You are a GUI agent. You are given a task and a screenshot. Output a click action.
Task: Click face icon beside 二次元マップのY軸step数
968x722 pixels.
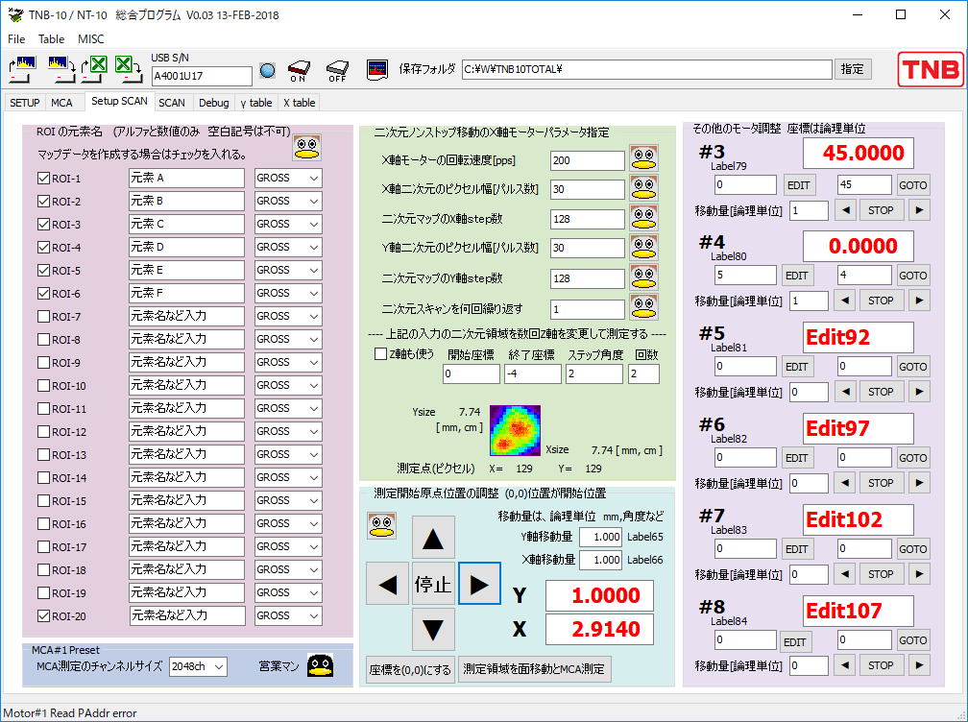click(643, 277)
